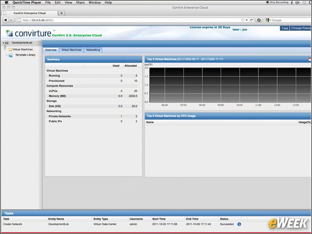Viewport: 312px width, 234px height.
Task: Click the page reload icon in address bar
Action: point(252,20)
